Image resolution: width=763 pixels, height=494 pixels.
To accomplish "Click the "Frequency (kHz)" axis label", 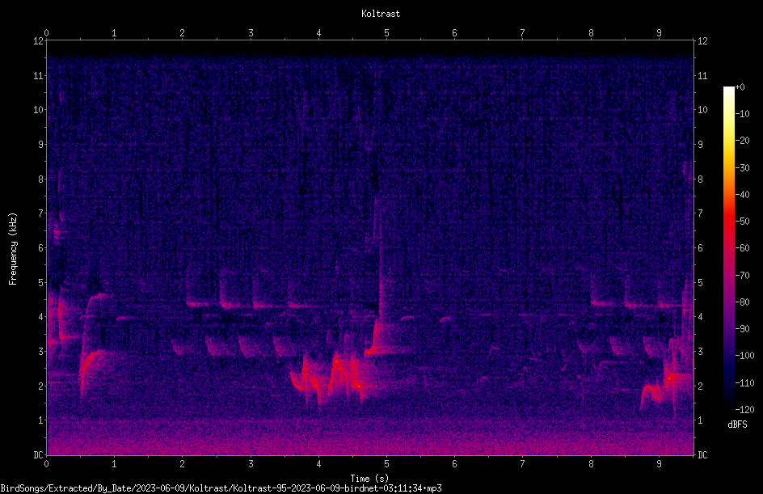I will (13, 248).
